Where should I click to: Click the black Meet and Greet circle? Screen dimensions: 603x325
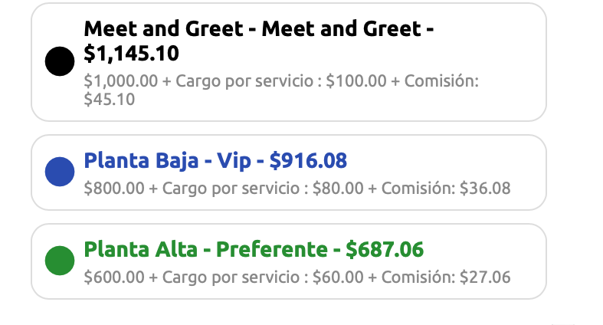60,61
